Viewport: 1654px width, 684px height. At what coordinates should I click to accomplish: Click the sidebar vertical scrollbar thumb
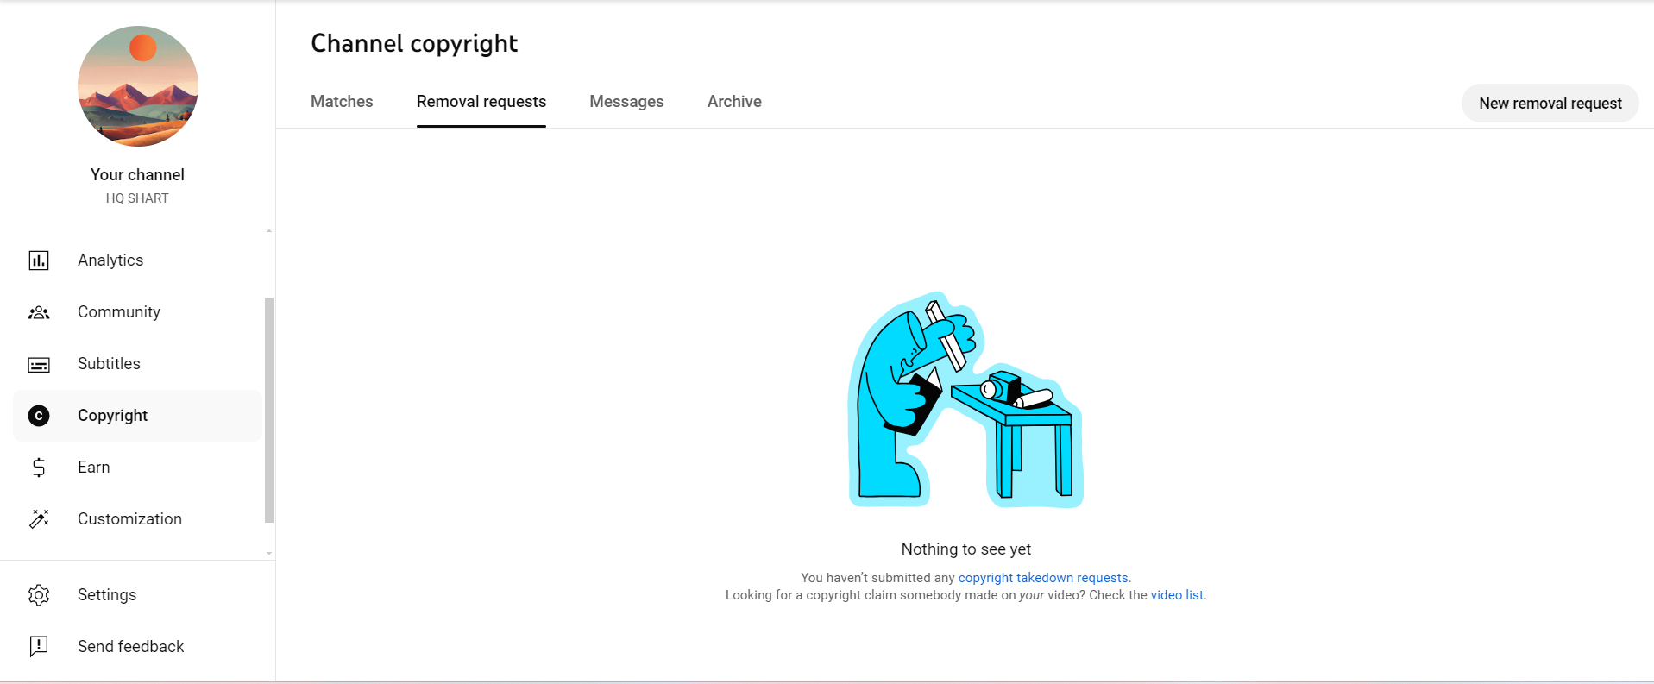pos(269,410)
